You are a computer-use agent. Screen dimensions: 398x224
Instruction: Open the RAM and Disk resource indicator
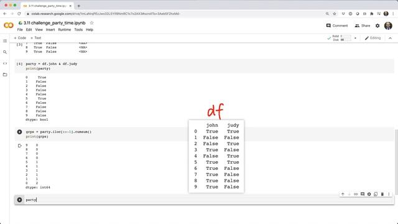pyautogui.click(x=341, y=38)
